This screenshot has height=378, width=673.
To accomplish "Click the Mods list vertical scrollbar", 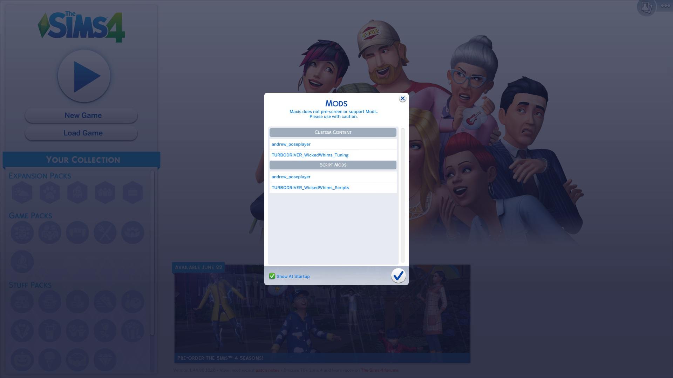I will pos(402,195).
